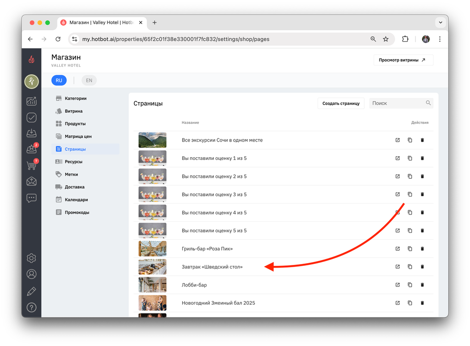View site information icon in address bar

75,39
